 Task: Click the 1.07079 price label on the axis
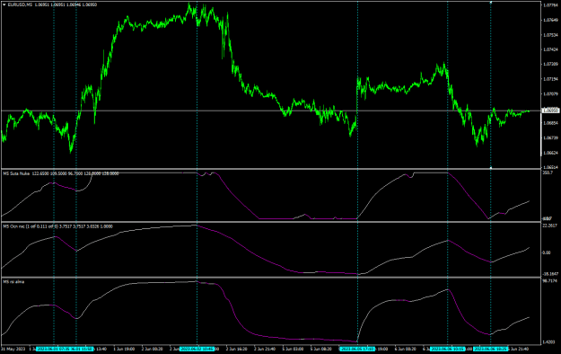551,93
